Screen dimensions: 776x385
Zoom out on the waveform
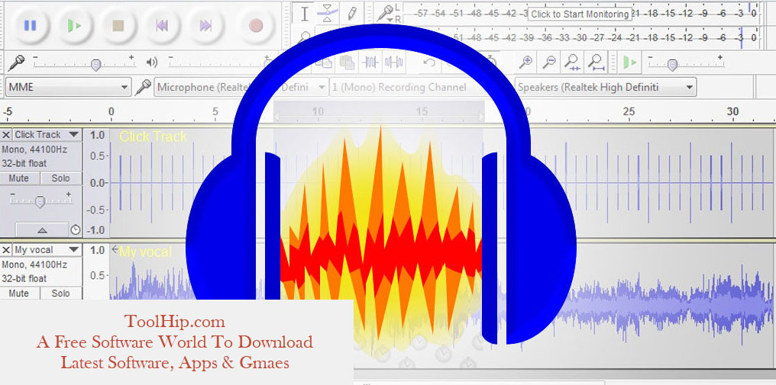(x=549, y=63)
